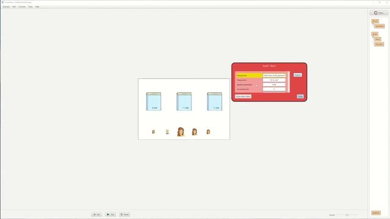The width and height of the screenshot is (390, 219).
Task: Click the left bank actor in the world
Action: tap(154, 102)
